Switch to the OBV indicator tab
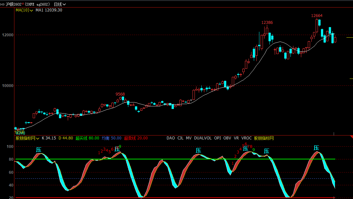This screenshot has width=353, height=199. (x=227, y=138)
